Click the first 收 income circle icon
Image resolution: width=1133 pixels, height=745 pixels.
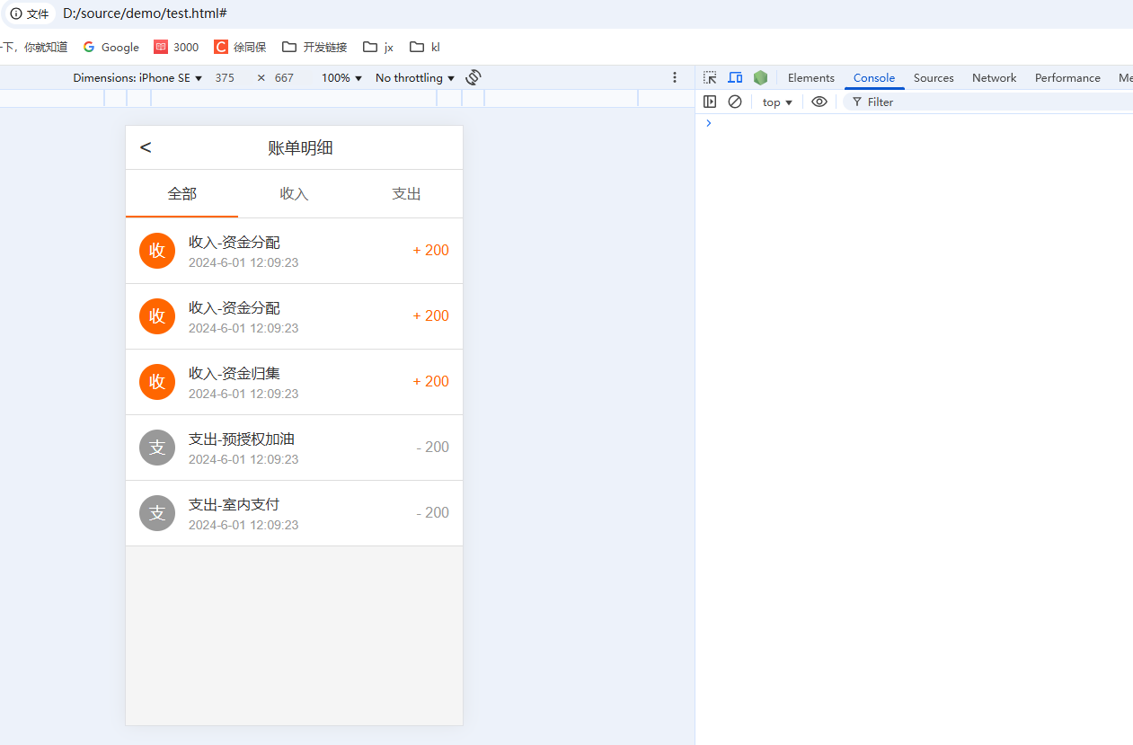(157, 250)
